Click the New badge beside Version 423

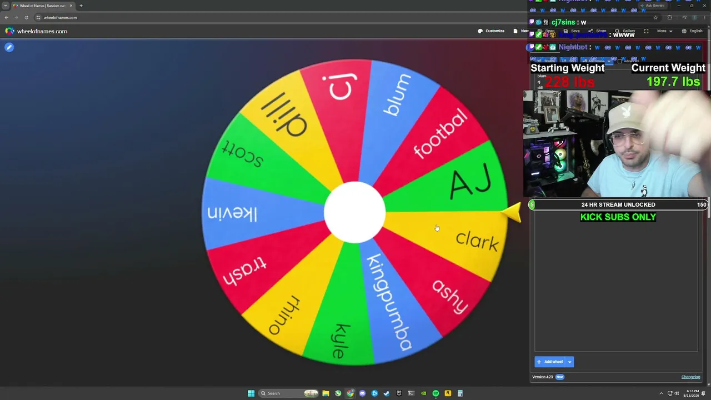point(559,377)
